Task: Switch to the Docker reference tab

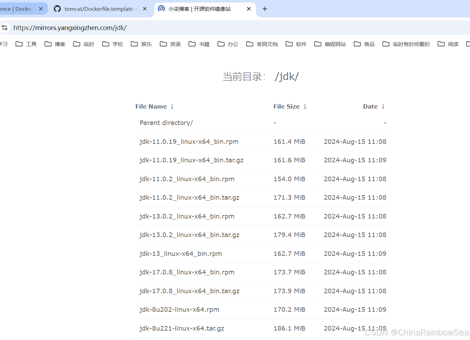Action: (17, 9)
